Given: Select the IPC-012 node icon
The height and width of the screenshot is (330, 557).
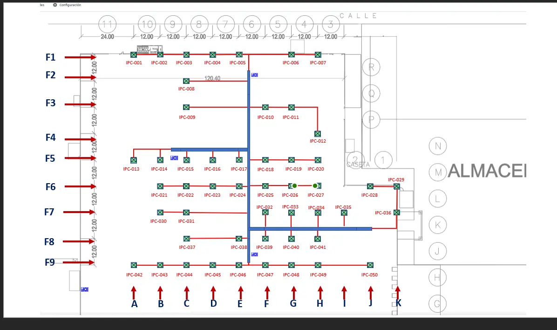Looking at the screenshot, I should tap(318, 134).
